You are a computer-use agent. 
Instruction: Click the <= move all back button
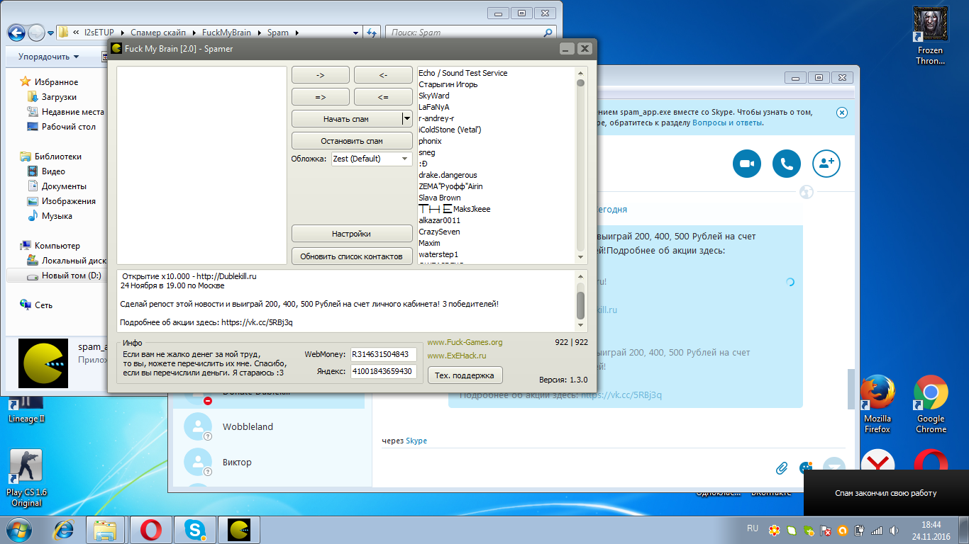tap(383, 97)
